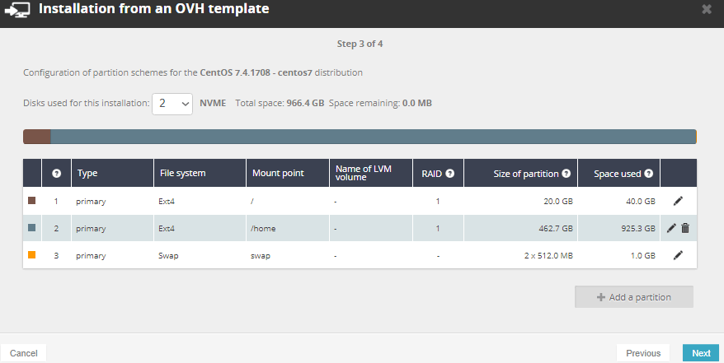Click the File system column header
This screenshot has width=724, height=363.
(200, 173)
